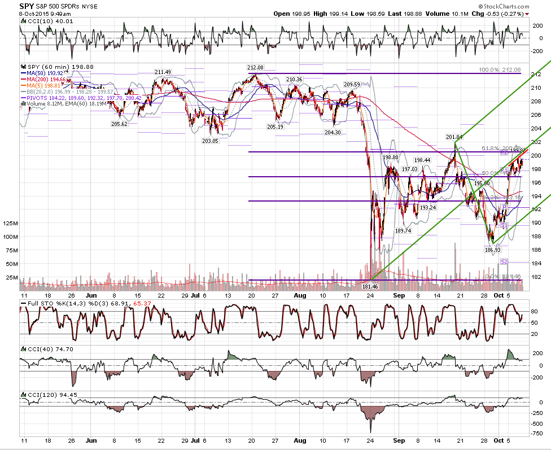
Task: Click the S&P 500 SPDRs NYSE description
Action: (x=67, y=7)
